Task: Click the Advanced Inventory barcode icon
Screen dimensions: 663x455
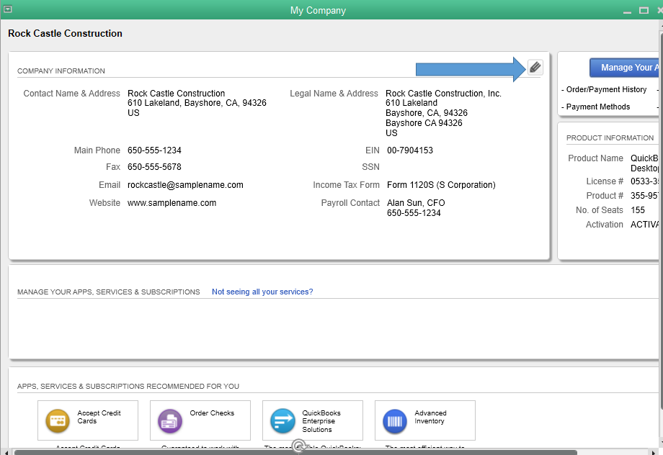Action: (394, 420)
